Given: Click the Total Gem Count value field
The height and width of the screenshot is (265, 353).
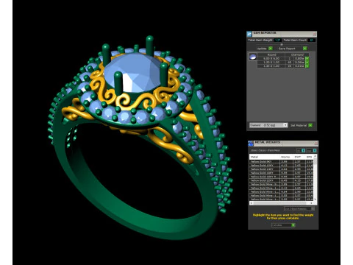Looking at the screenshot, I should (x=312, y=40).
